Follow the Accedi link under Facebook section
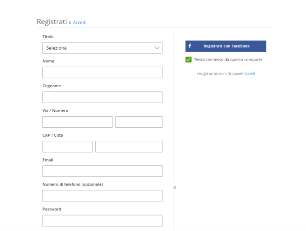The width and height of the screenshot is (306, 231). [x=250, y=74]
